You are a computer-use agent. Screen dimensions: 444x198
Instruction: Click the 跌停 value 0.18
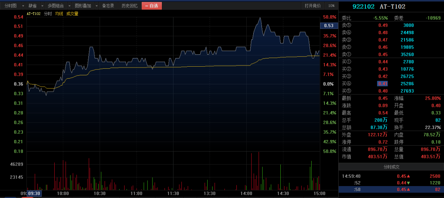click(436, 142)
